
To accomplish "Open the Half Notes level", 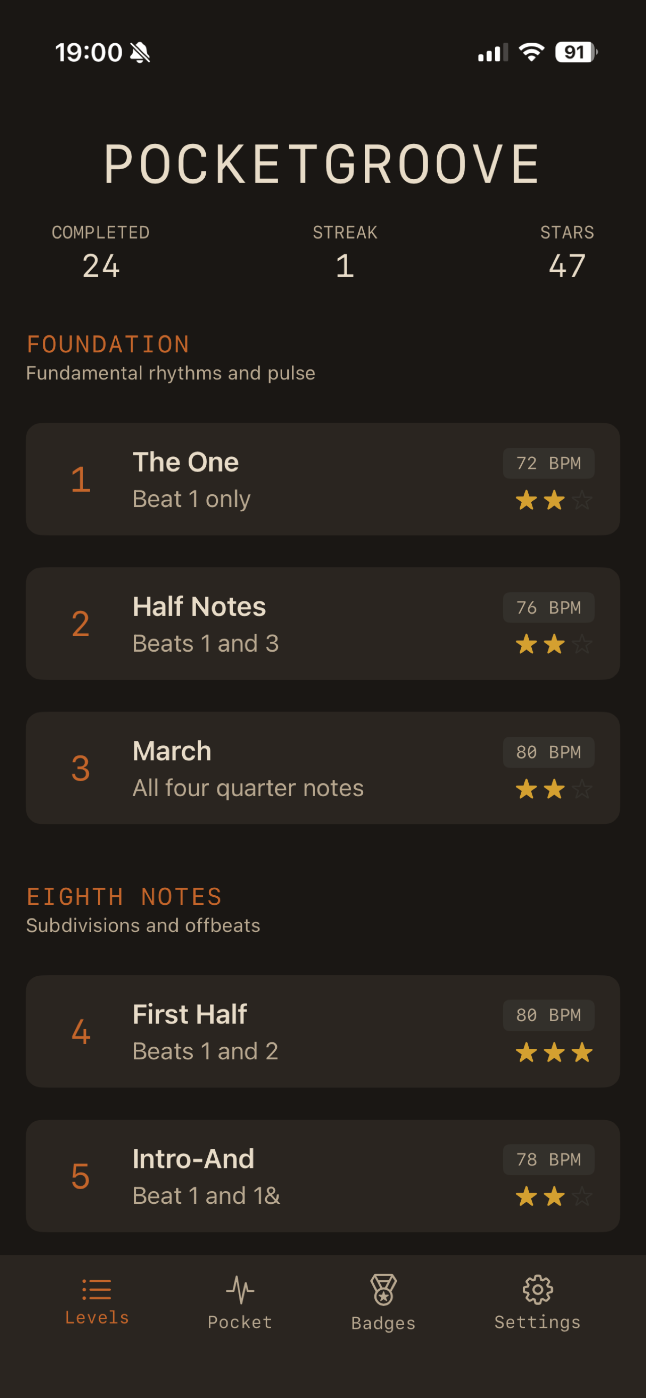I will (322, 624).
